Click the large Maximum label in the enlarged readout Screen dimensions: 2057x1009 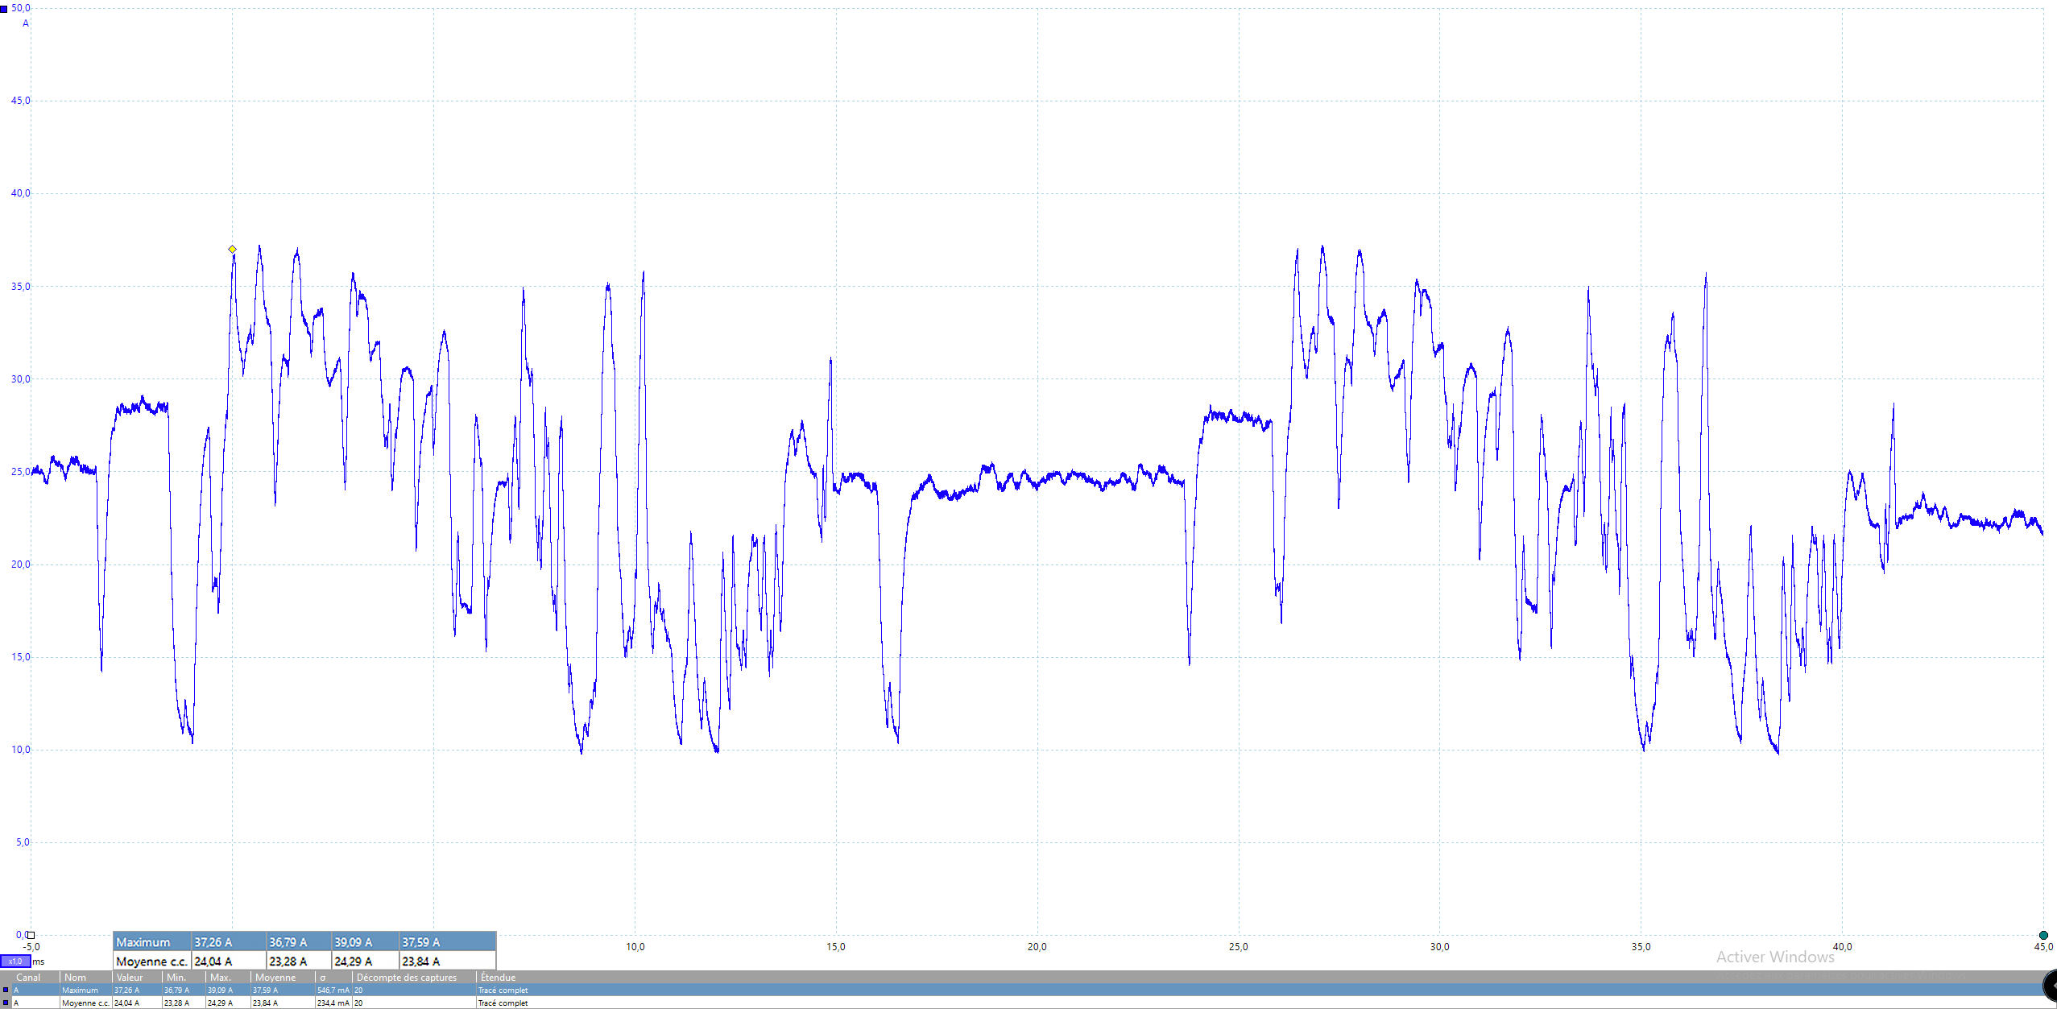(143, 942)
